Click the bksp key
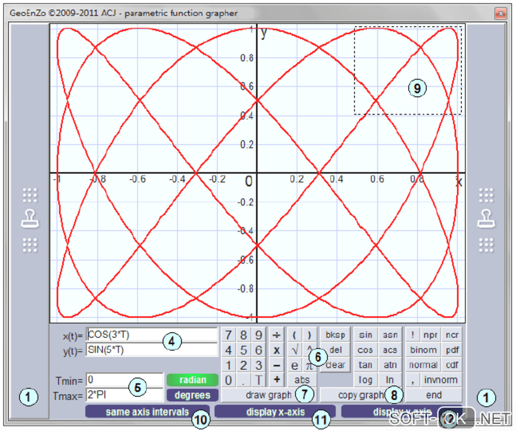Image resolution: width=516 pixels, height=431 pixels. click(335, 335)
